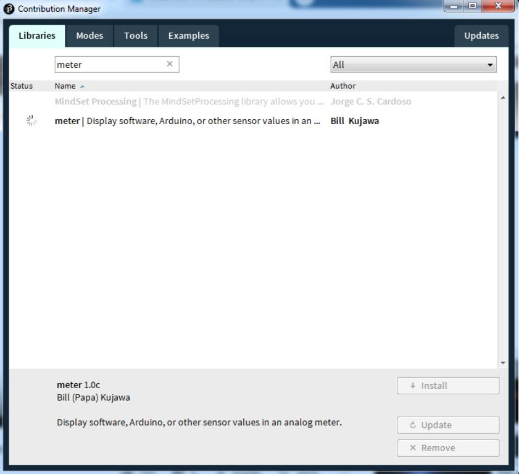
Task: Switch to the Examples tab
Action: (189, 36)
